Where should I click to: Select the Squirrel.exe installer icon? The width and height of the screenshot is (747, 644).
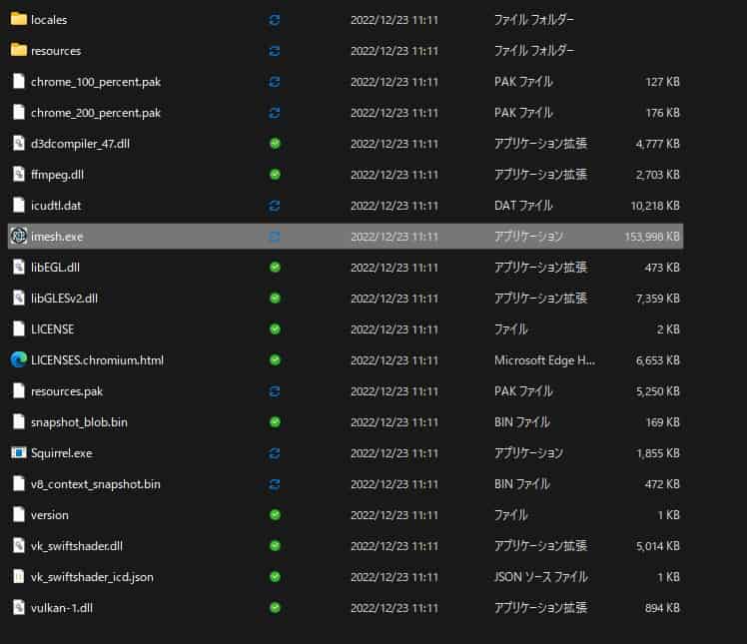coord(18,453)
